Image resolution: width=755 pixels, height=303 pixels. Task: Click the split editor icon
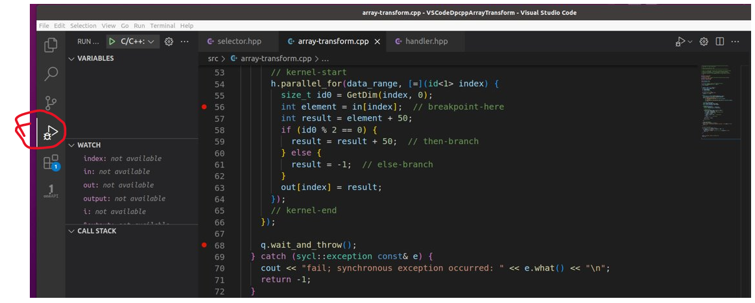(719, 42)
